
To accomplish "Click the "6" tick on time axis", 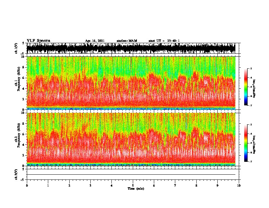I will [x=154, y=186].
